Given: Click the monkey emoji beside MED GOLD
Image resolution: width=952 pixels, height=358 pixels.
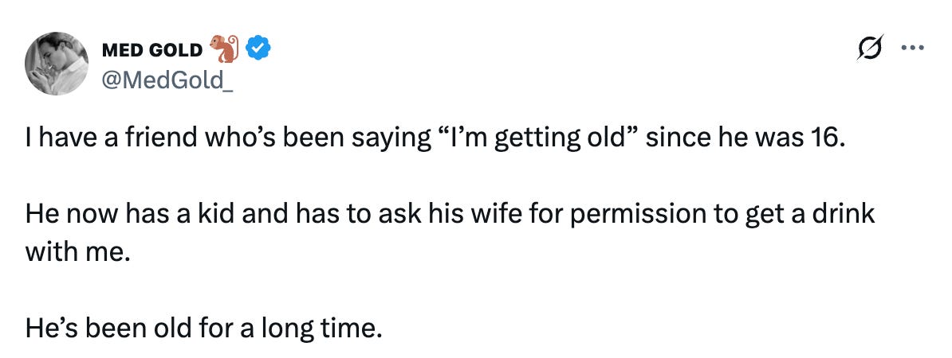Looking at the screenshot, I should 225,49.
